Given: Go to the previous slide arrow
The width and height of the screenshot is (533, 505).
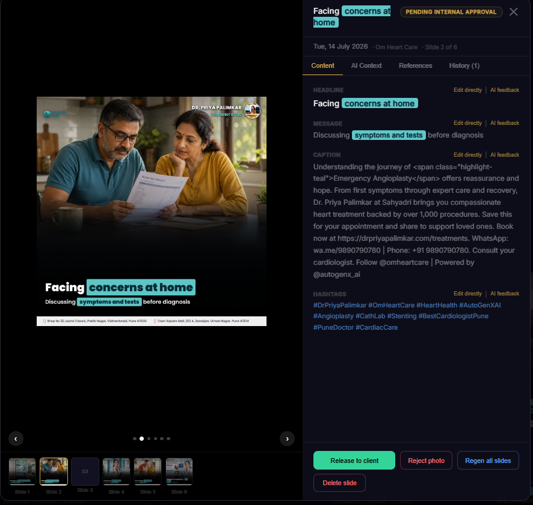Looking at the screenshot, I should [x=16, y=438].
